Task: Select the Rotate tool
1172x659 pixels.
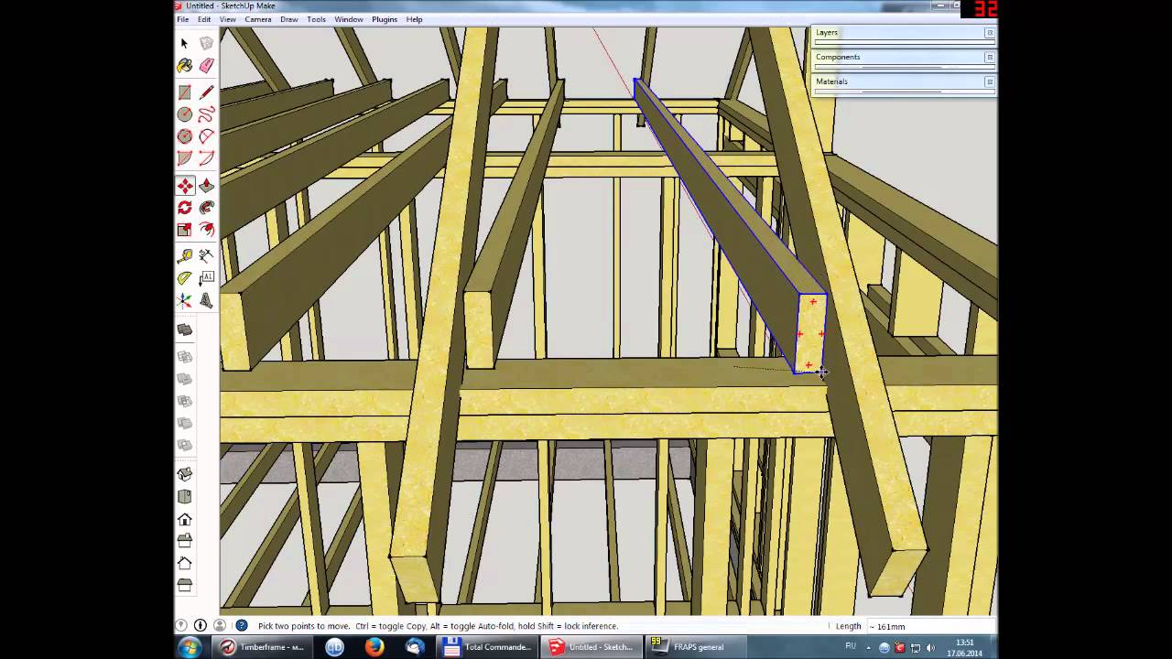Action: 184,208
